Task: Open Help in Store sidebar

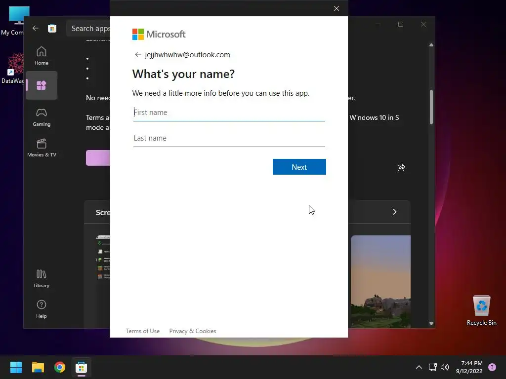Action: coord(42,309)
